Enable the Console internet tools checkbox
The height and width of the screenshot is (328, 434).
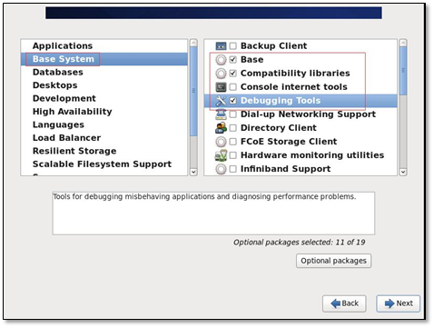tap(232, 87)
